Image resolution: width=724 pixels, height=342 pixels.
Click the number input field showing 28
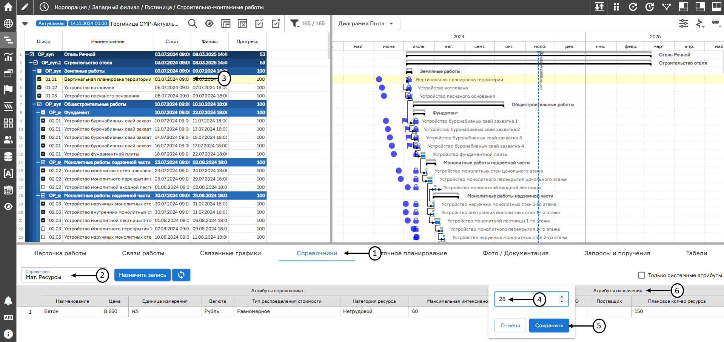(531, 299)
